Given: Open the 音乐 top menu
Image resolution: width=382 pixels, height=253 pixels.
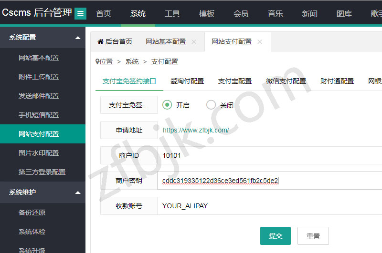Looking at the screenshot, I should pos(276,13).
